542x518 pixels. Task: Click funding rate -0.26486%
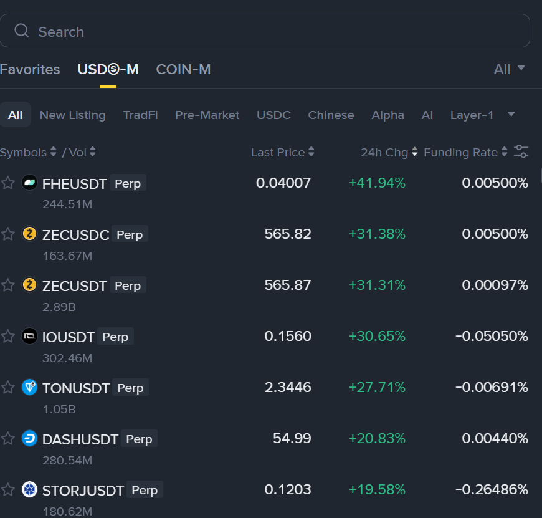coord(492,490)
